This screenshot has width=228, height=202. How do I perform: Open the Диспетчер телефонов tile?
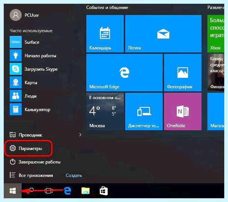point(144,111)
